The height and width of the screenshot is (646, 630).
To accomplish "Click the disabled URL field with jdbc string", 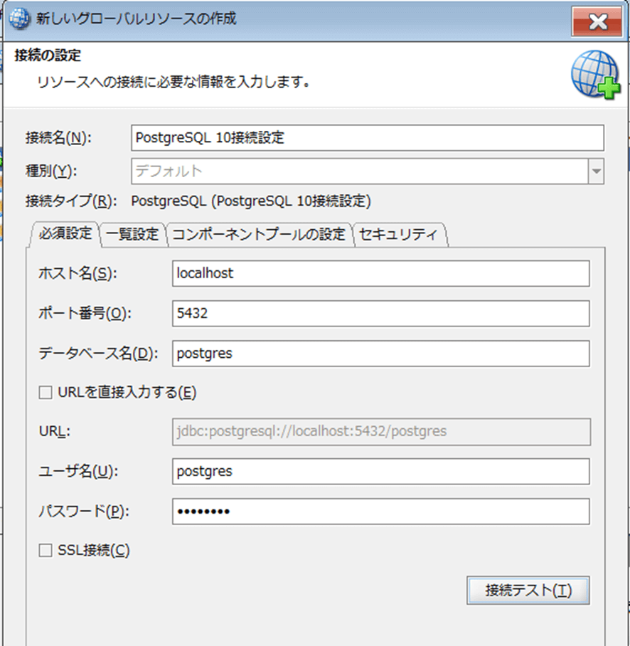I will (x=380, y=431).
